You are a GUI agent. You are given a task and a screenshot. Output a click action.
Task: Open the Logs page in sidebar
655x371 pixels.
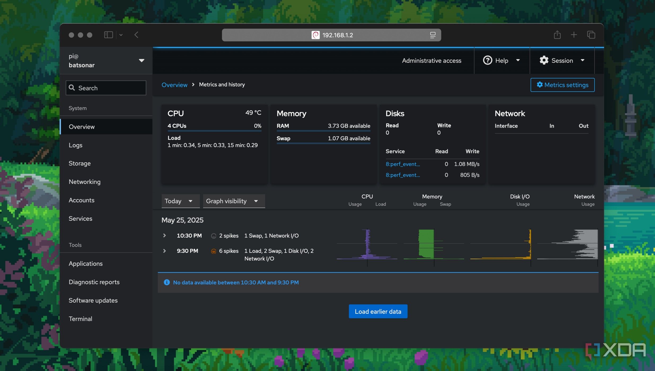(106, 145)
